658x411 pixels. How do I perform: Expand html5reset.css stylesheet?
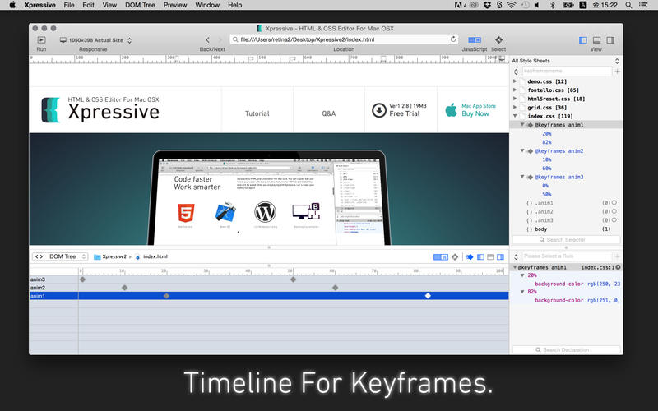(515, 99)
